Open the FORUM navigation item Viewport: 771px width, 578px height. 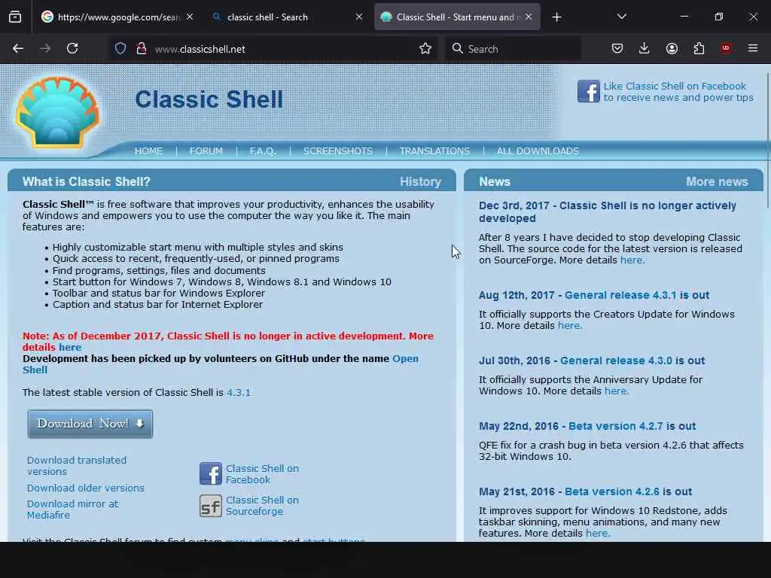(206, 151)
